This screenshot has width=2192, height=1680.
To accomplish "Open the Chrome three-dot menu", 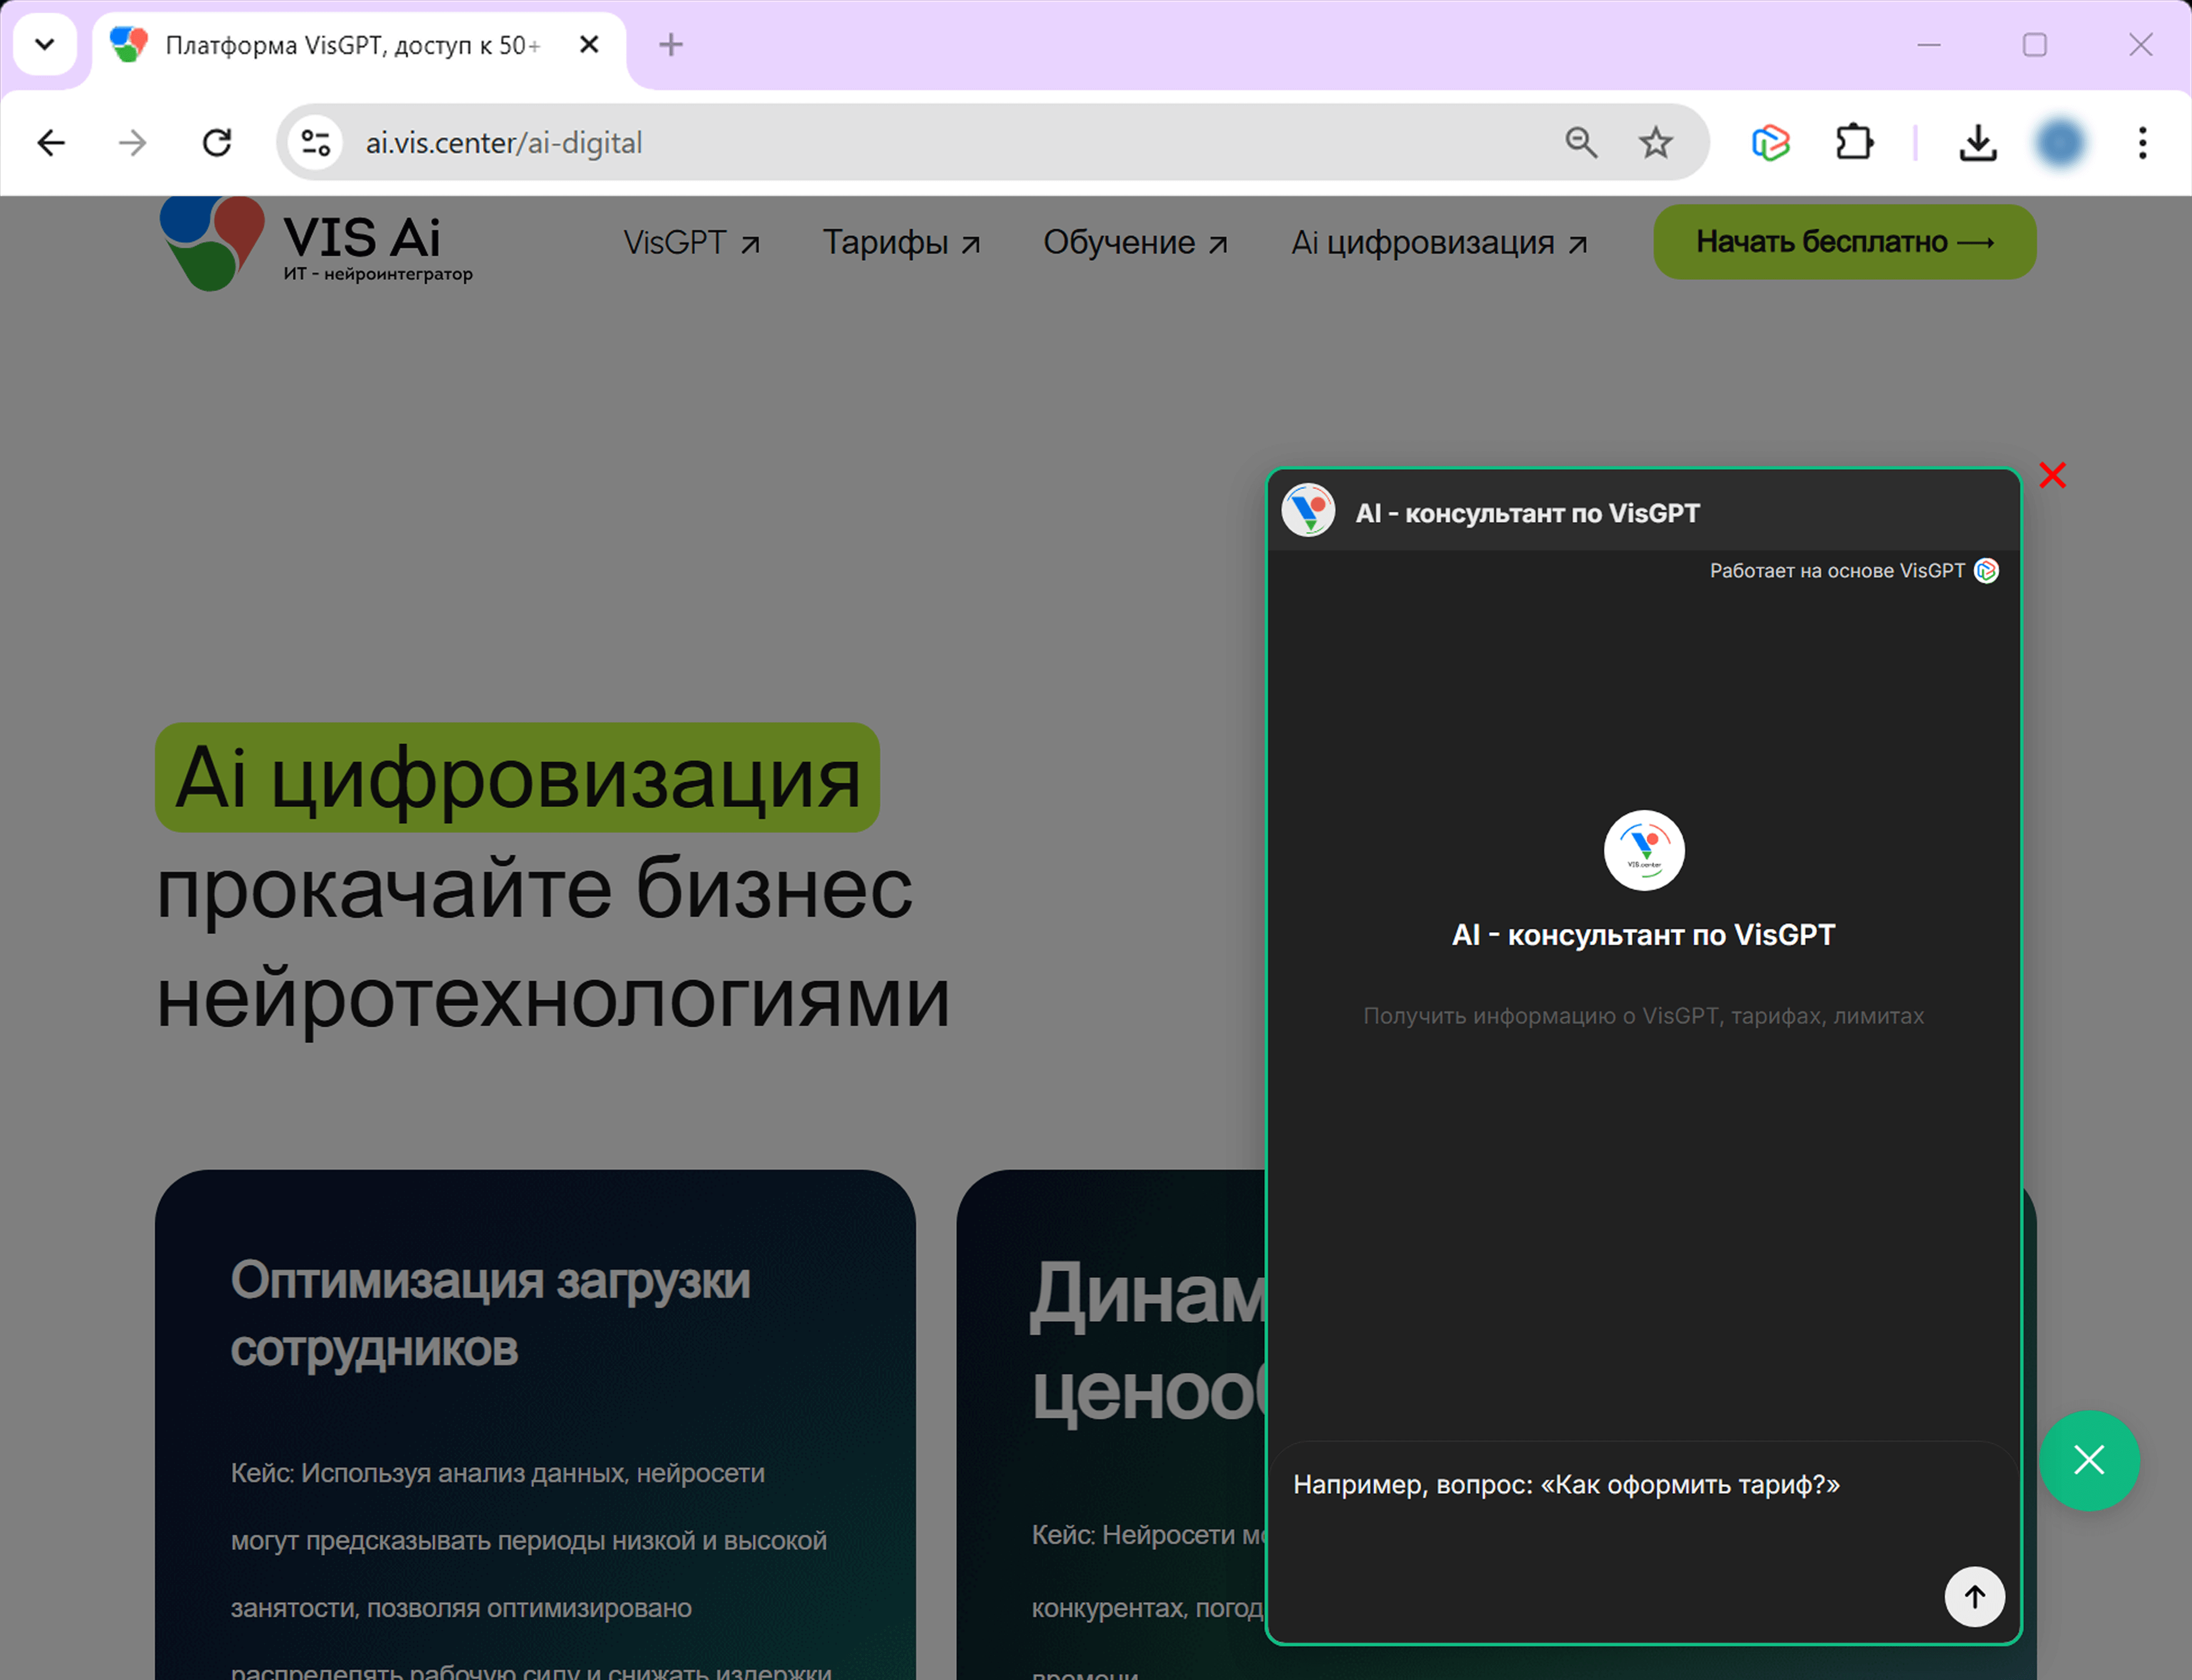I will tap(2142, 143).
